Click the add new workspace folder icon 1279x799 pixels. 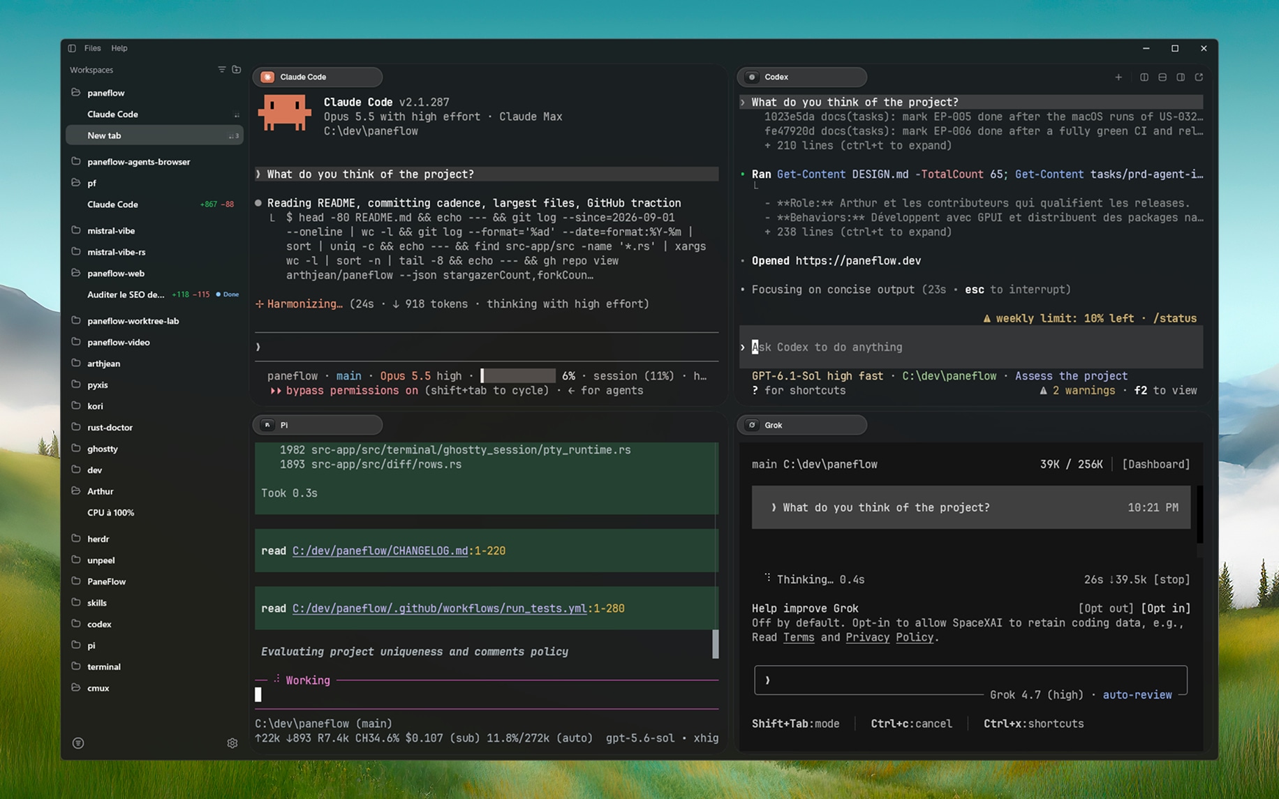click(x=237, y=70)
